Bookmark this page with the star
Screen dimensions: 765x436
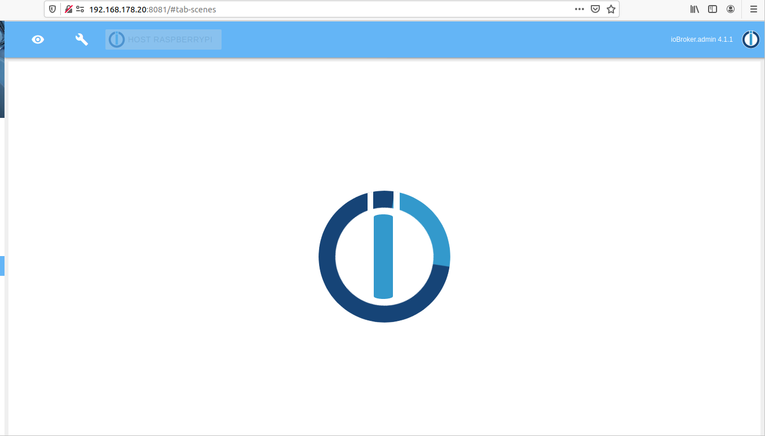(x=611, y=9)
